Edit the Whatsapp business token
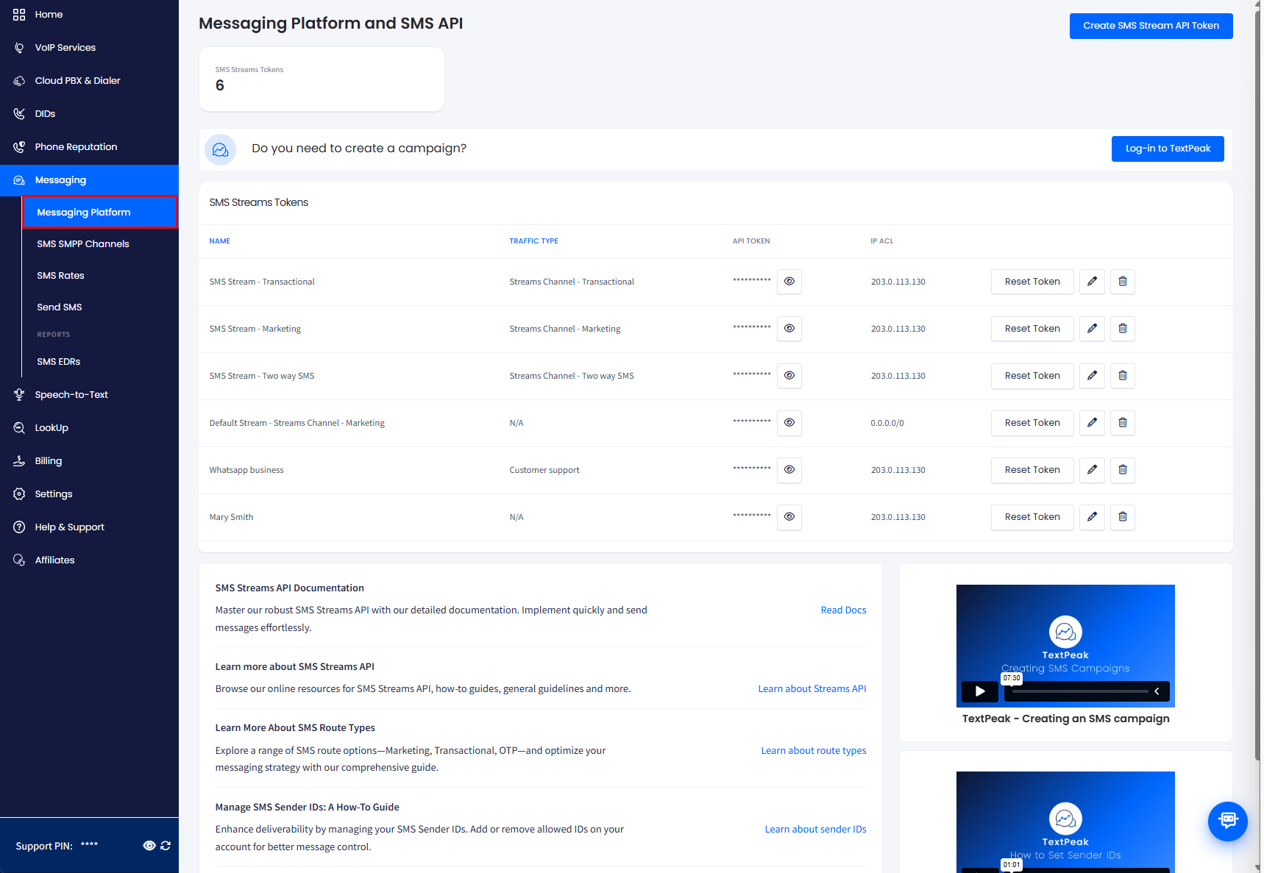 [x=1092, y=470]
